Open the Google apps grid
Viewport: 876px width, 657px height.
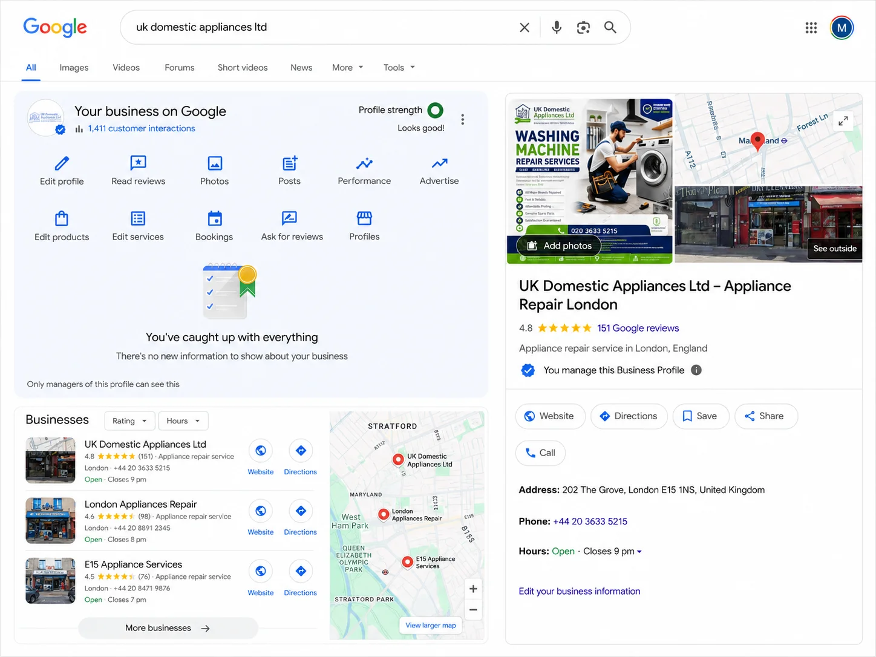(811, 27)
